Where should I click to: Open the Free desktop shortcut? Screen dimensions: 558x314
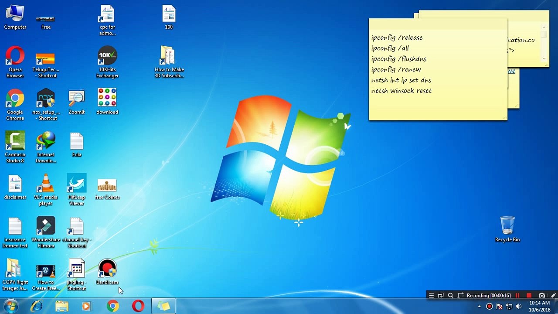click(46, 21)
